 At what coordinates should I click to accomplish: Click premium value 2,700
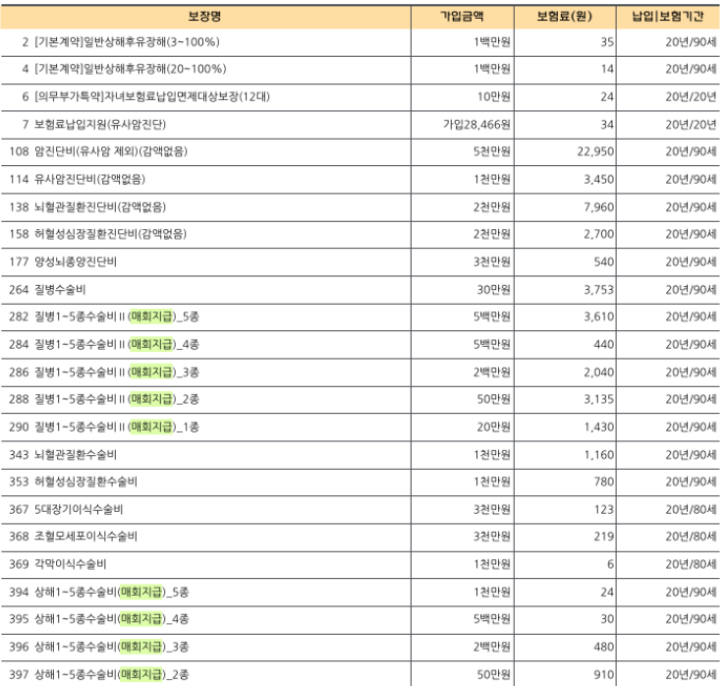pyautogui.click(x=598, y=234)
